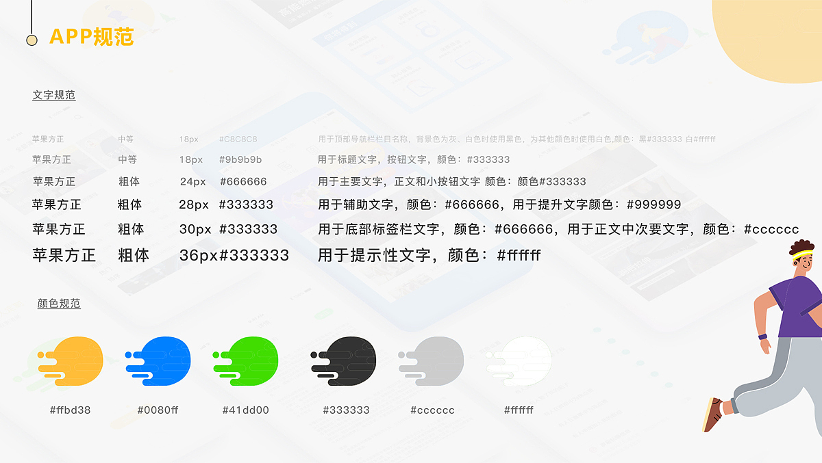The height and width of the screenshot is (463, 822).
Task: Click 中等 in the #C8C8C8 row
Action: [126, 139]
